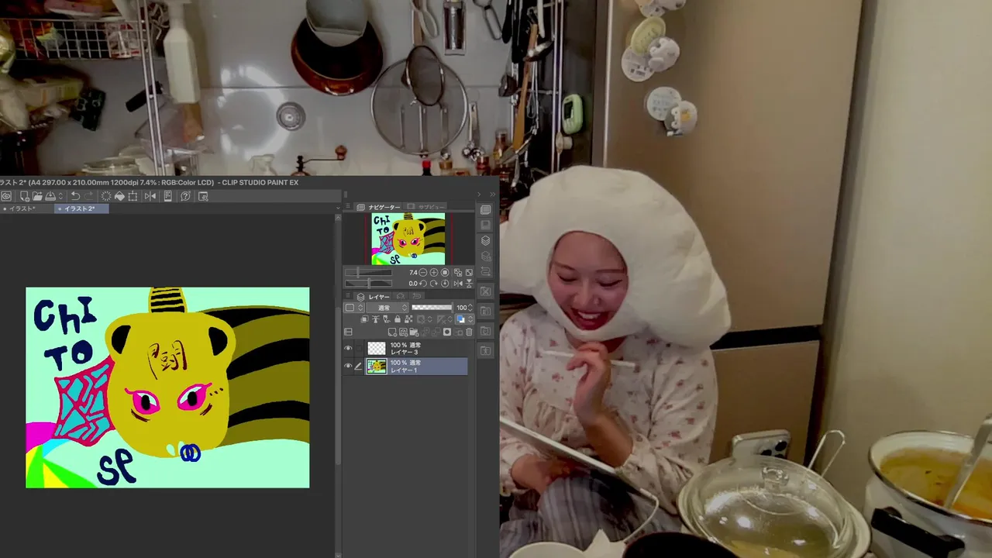
Task: Open the Navigator panel hamburger menu
Action: [347, 207]
